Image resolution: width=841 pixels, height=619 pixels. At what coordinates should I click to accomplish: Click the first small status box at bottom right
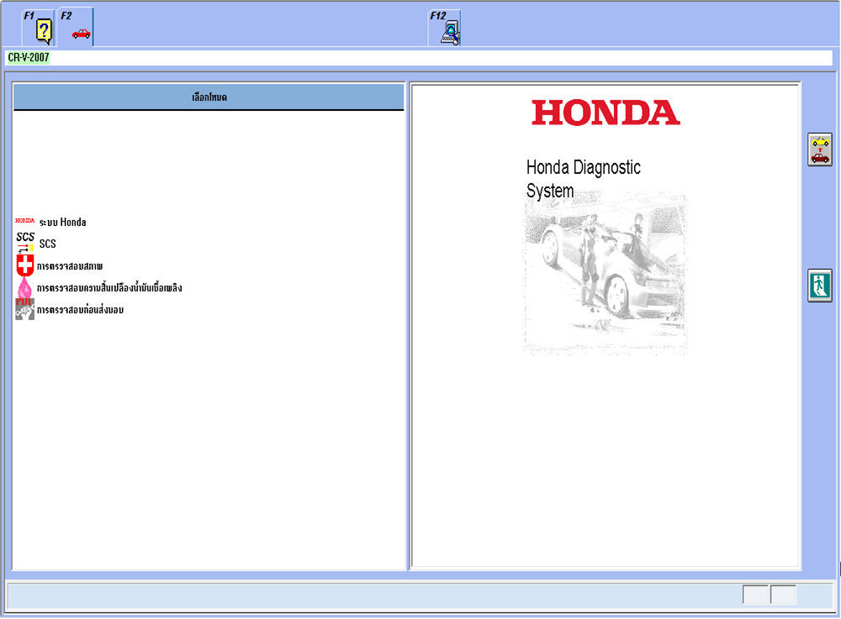coord(756,595)
